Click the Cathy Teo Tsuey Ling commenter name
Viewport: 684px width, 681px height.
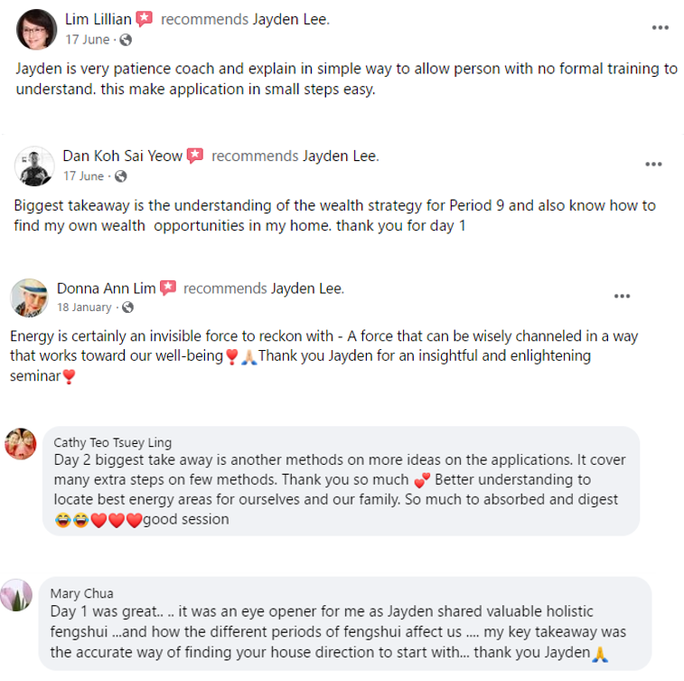pos(113,443)
